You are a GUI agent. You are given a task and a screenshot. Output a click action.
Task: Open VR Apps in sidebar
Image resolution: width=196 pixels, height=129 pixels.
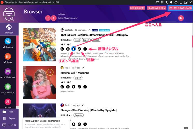pos(8,58)
